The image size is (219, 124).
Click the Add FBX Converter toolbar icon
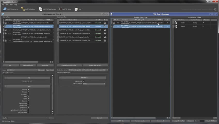click(5, 9)
